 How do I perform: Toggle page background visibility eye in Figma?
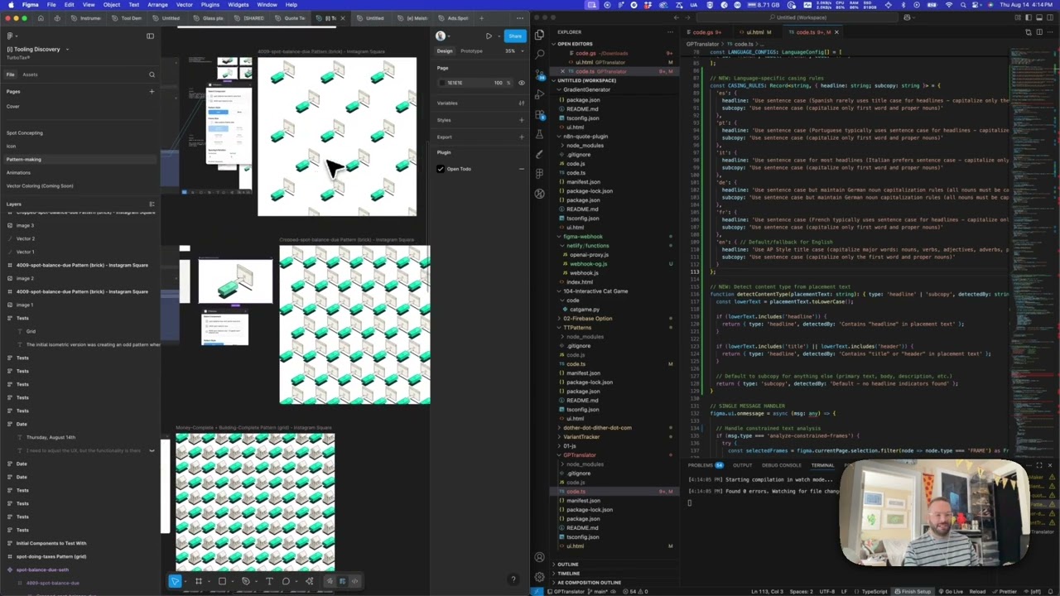tap(521, 83)
